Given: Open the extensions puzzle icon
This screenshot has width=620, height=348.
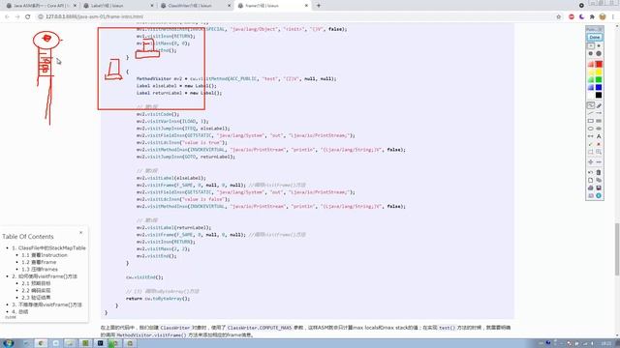Looking at the screenshot, I should 592,16.
